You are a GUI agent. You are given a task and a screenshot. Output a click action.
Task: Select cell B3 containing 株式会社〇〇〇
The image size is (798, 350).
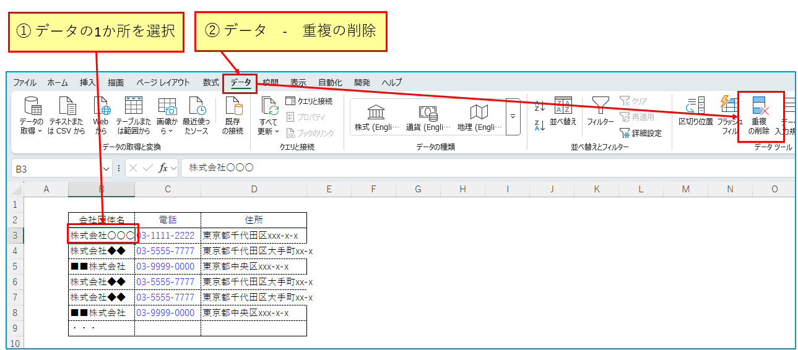[x=102, y=236]
